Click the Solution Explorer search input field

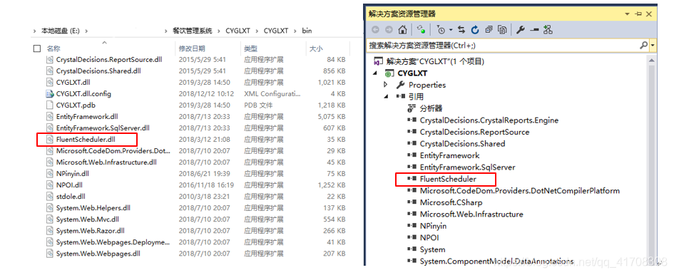point(503,45)
